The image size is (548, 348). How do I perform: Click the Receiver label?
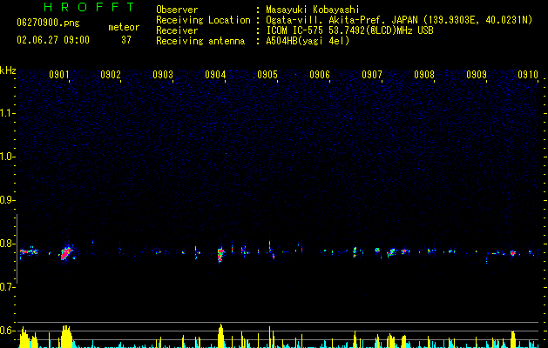pyautogui.click(x=177, y=30)
